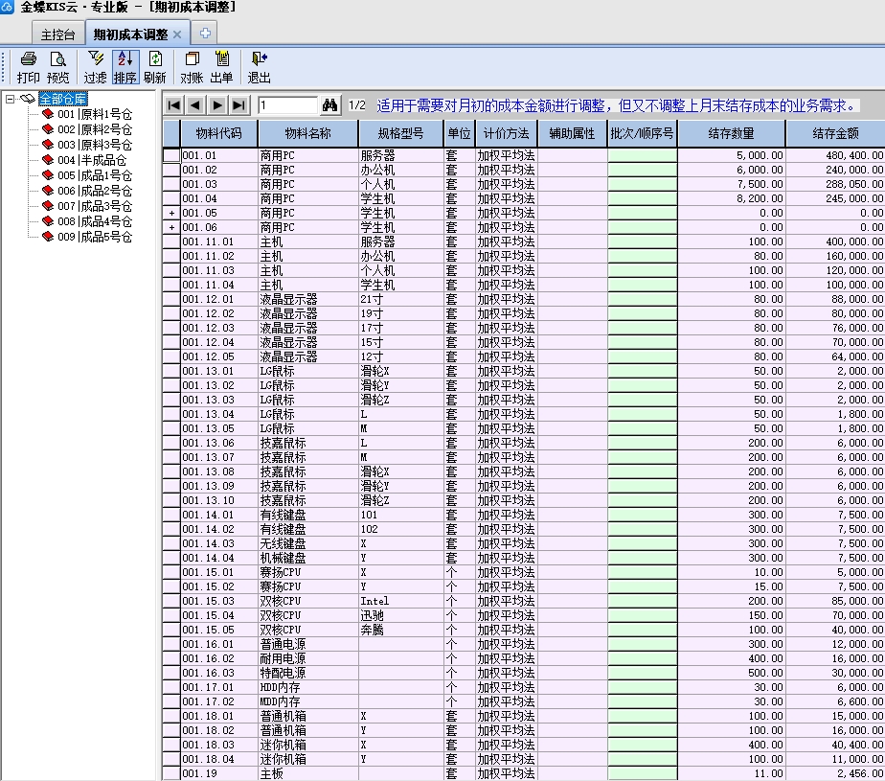The height and width of the screenshot is (781, 885).
Task: Click balance quantity 8,200.00
Action: (x=732, y=198)
